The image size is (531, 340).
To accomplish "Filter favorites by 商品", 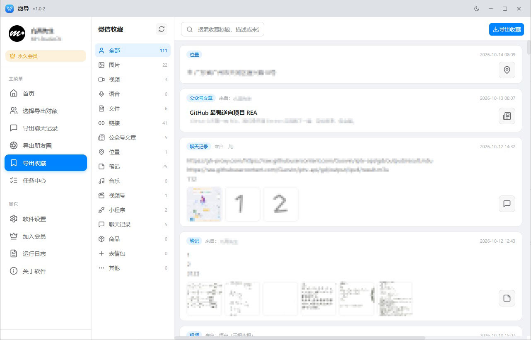I will pos(133,239).
